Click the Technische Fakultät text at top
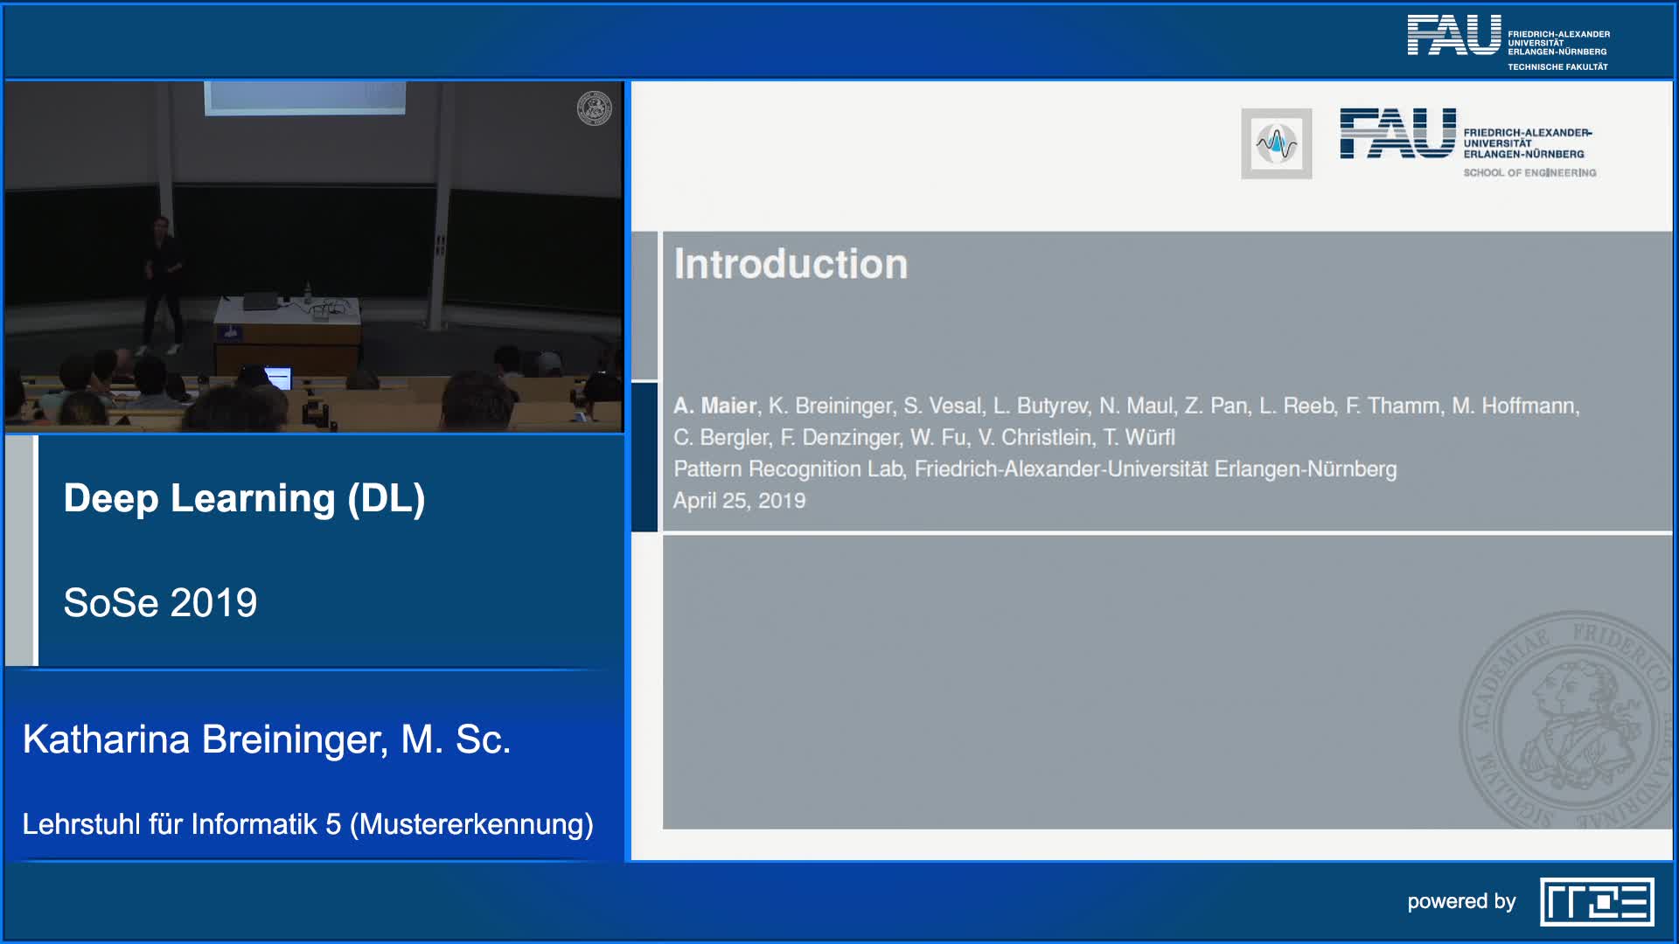This screenshot has height=944, width=1679. click(1557, 67)
